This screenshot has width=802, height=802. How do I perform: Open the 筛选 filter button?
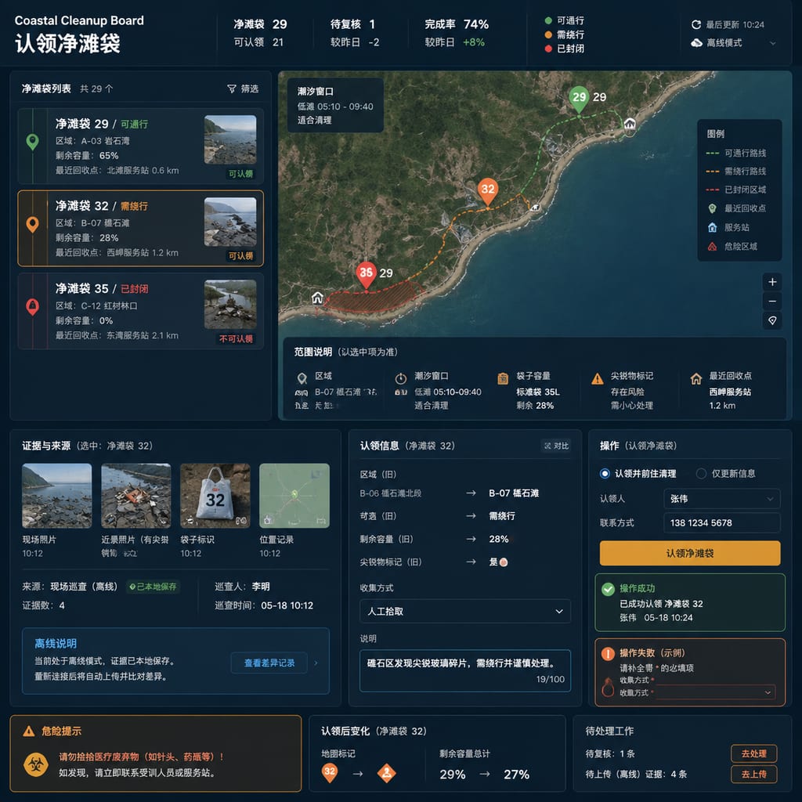pos(243,89)
